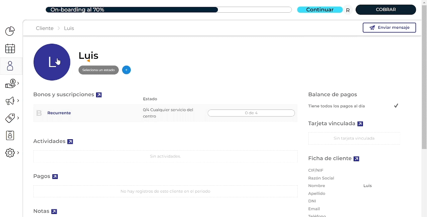This screenshot has height=217, width=427.
Task: Click the Balance de pagos heading
Action: pos(333,94)
